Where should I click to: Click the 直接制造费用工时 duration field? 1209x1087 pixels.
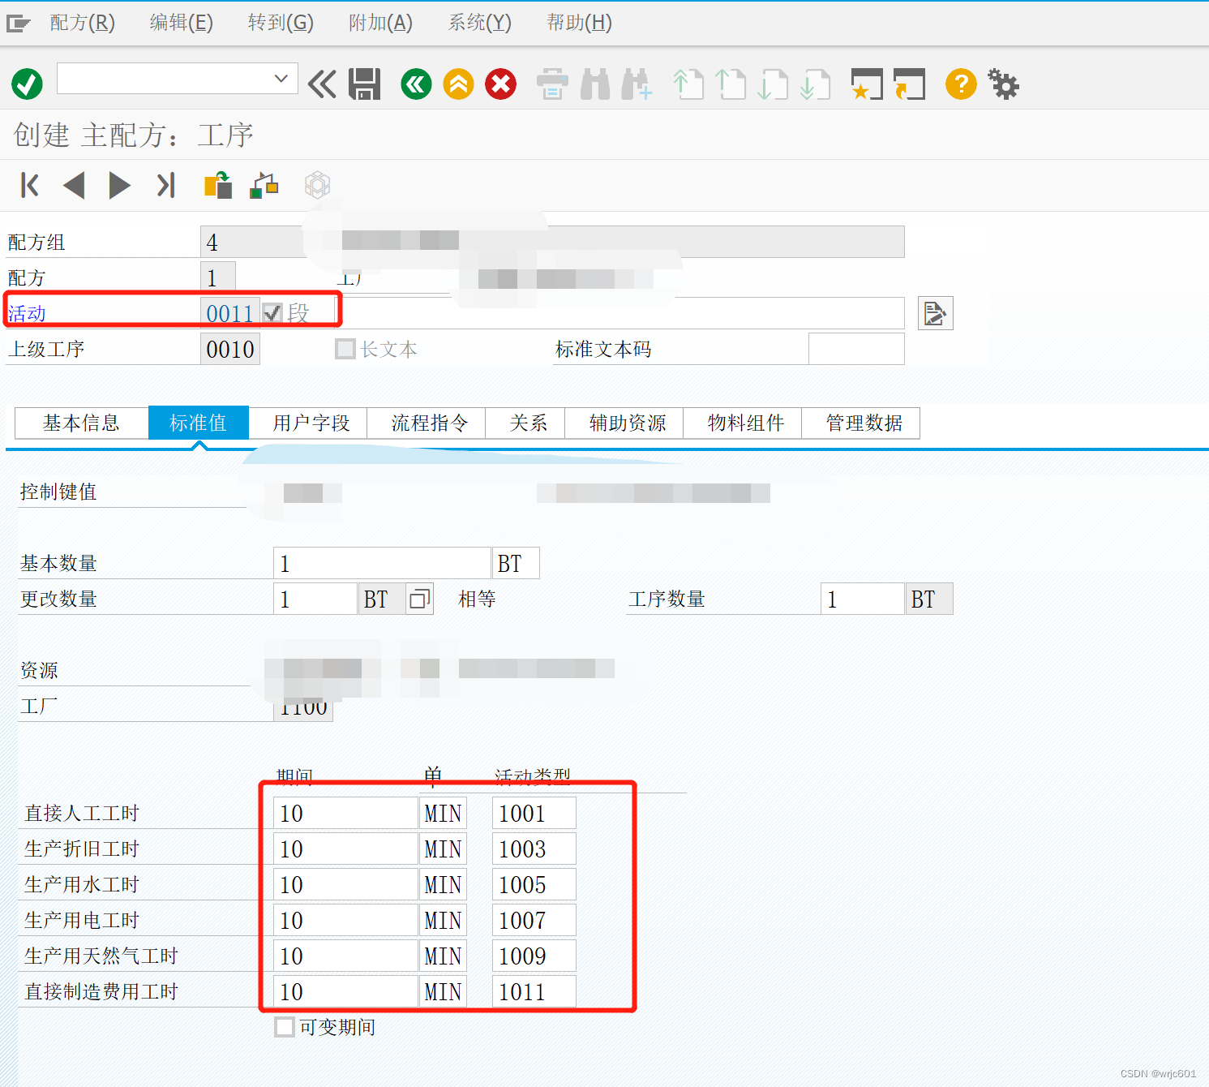point(346,991)
